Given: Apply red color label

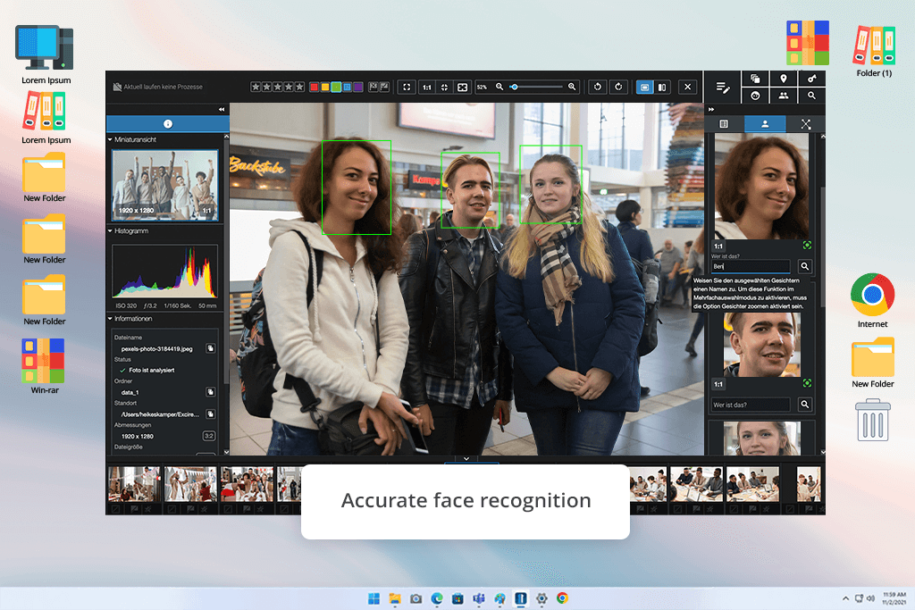Looking at the screenshot, I should [314, 87].
